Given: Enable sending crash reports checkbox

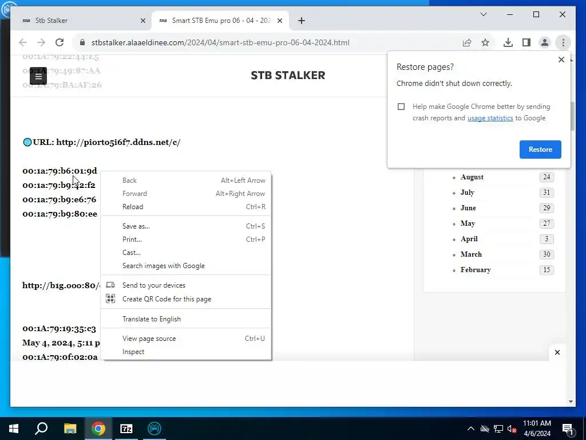Looking at the screenshot, I should click(401, 107).
